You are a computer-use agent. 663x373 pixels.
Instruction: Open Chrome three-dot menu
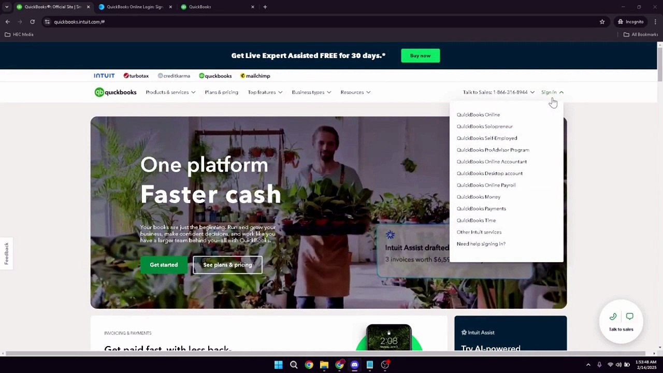click(655, 22)
